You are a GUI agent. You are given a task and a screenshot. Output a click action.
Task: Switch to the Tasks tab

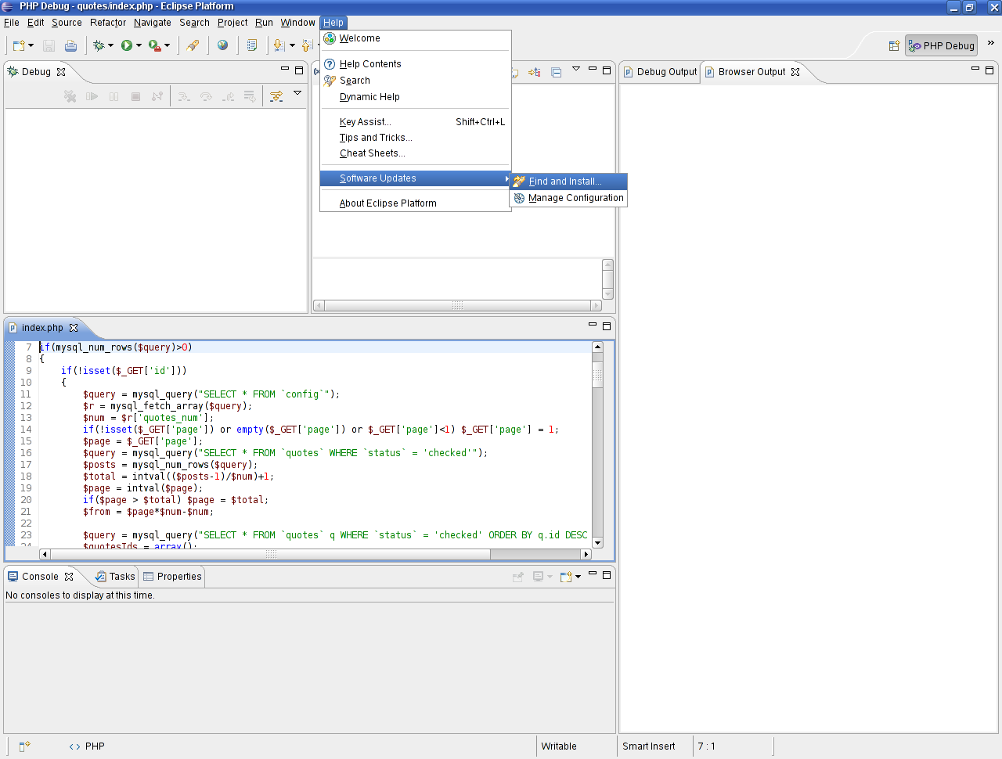115,577
